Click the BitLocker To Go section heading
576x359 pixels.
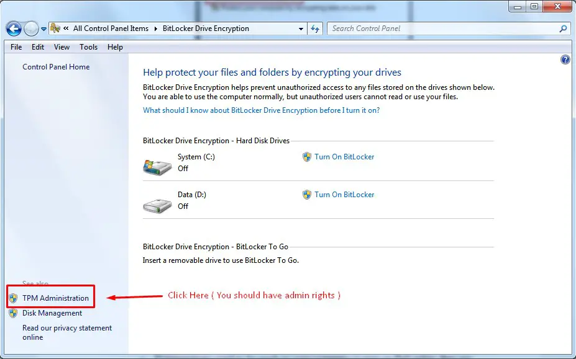(216, 247)
